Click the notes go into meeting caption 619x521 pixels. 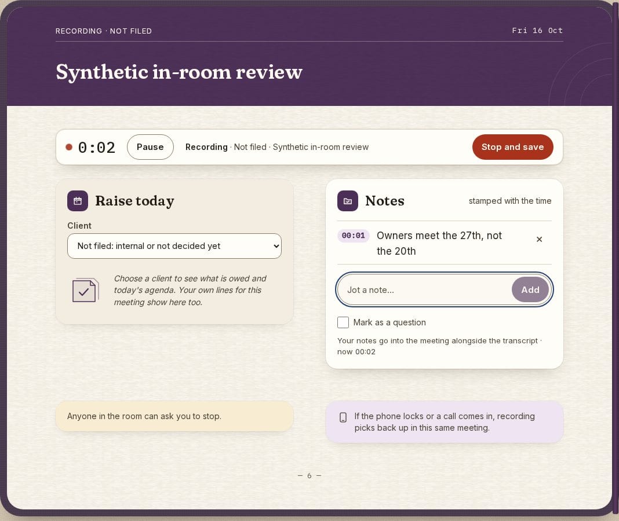[x=439, y=346]
